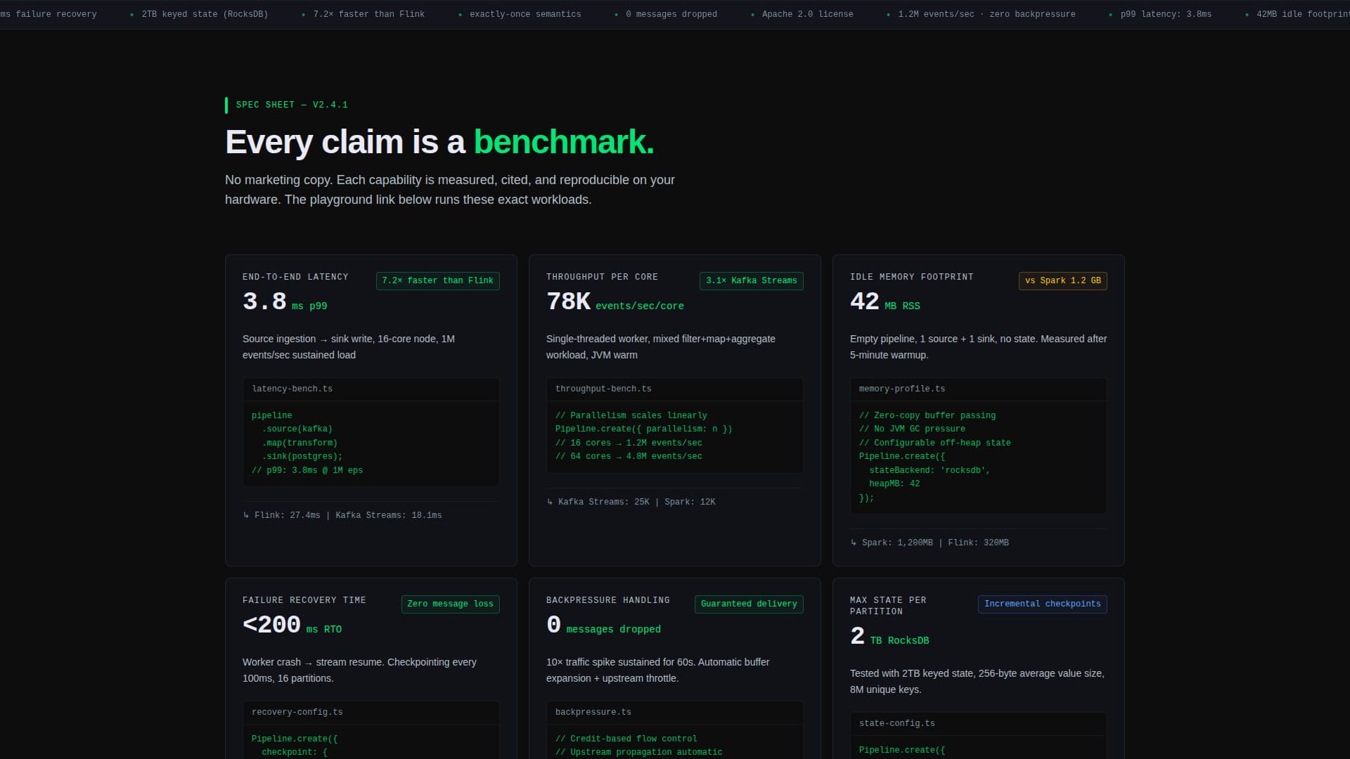Viewport: 1350px width, 759px height.
Task: Click comment '// Credit-based flow control'
Action: 626,739
